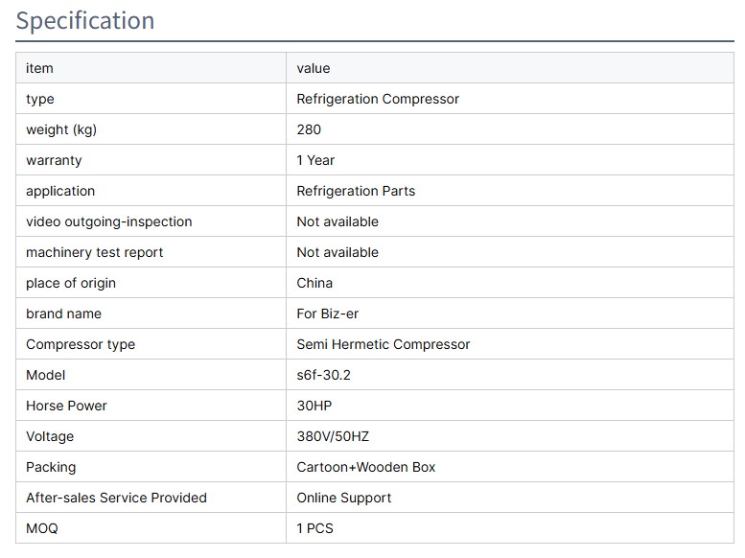Click the 'Online Support' value
Image resolution: width=745 pixels, height=558 pixels.
click(344, 498)
